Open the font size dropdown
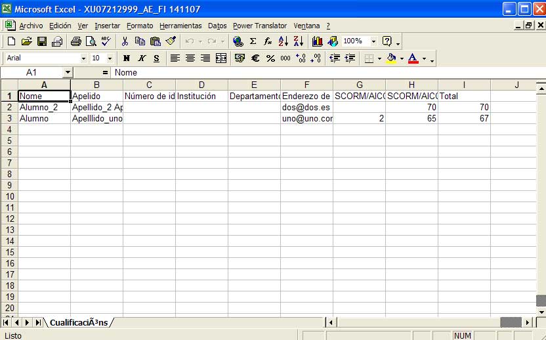Image resolution: width=546 pixels, height=340 pixels. (110, 58)
